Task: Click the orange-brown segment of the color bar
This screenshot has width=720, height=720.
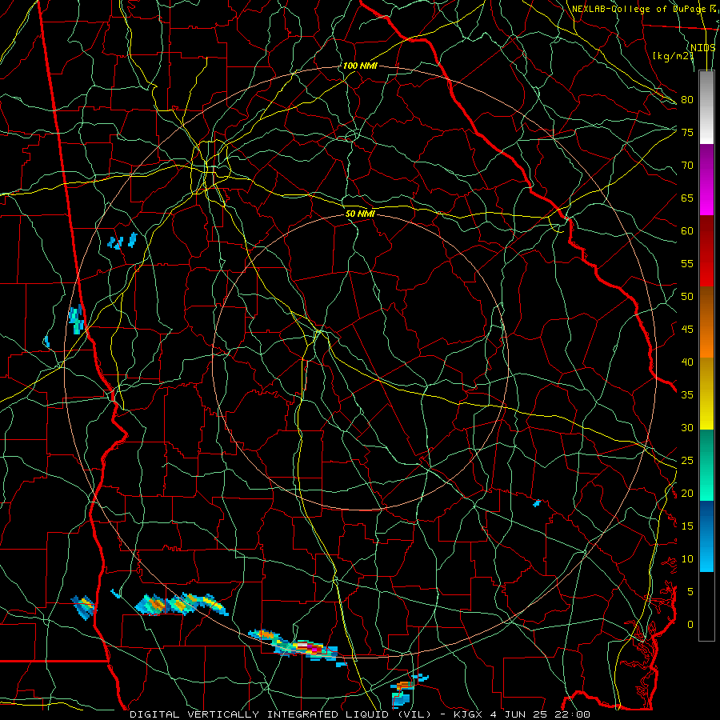Action: point(706,322)
